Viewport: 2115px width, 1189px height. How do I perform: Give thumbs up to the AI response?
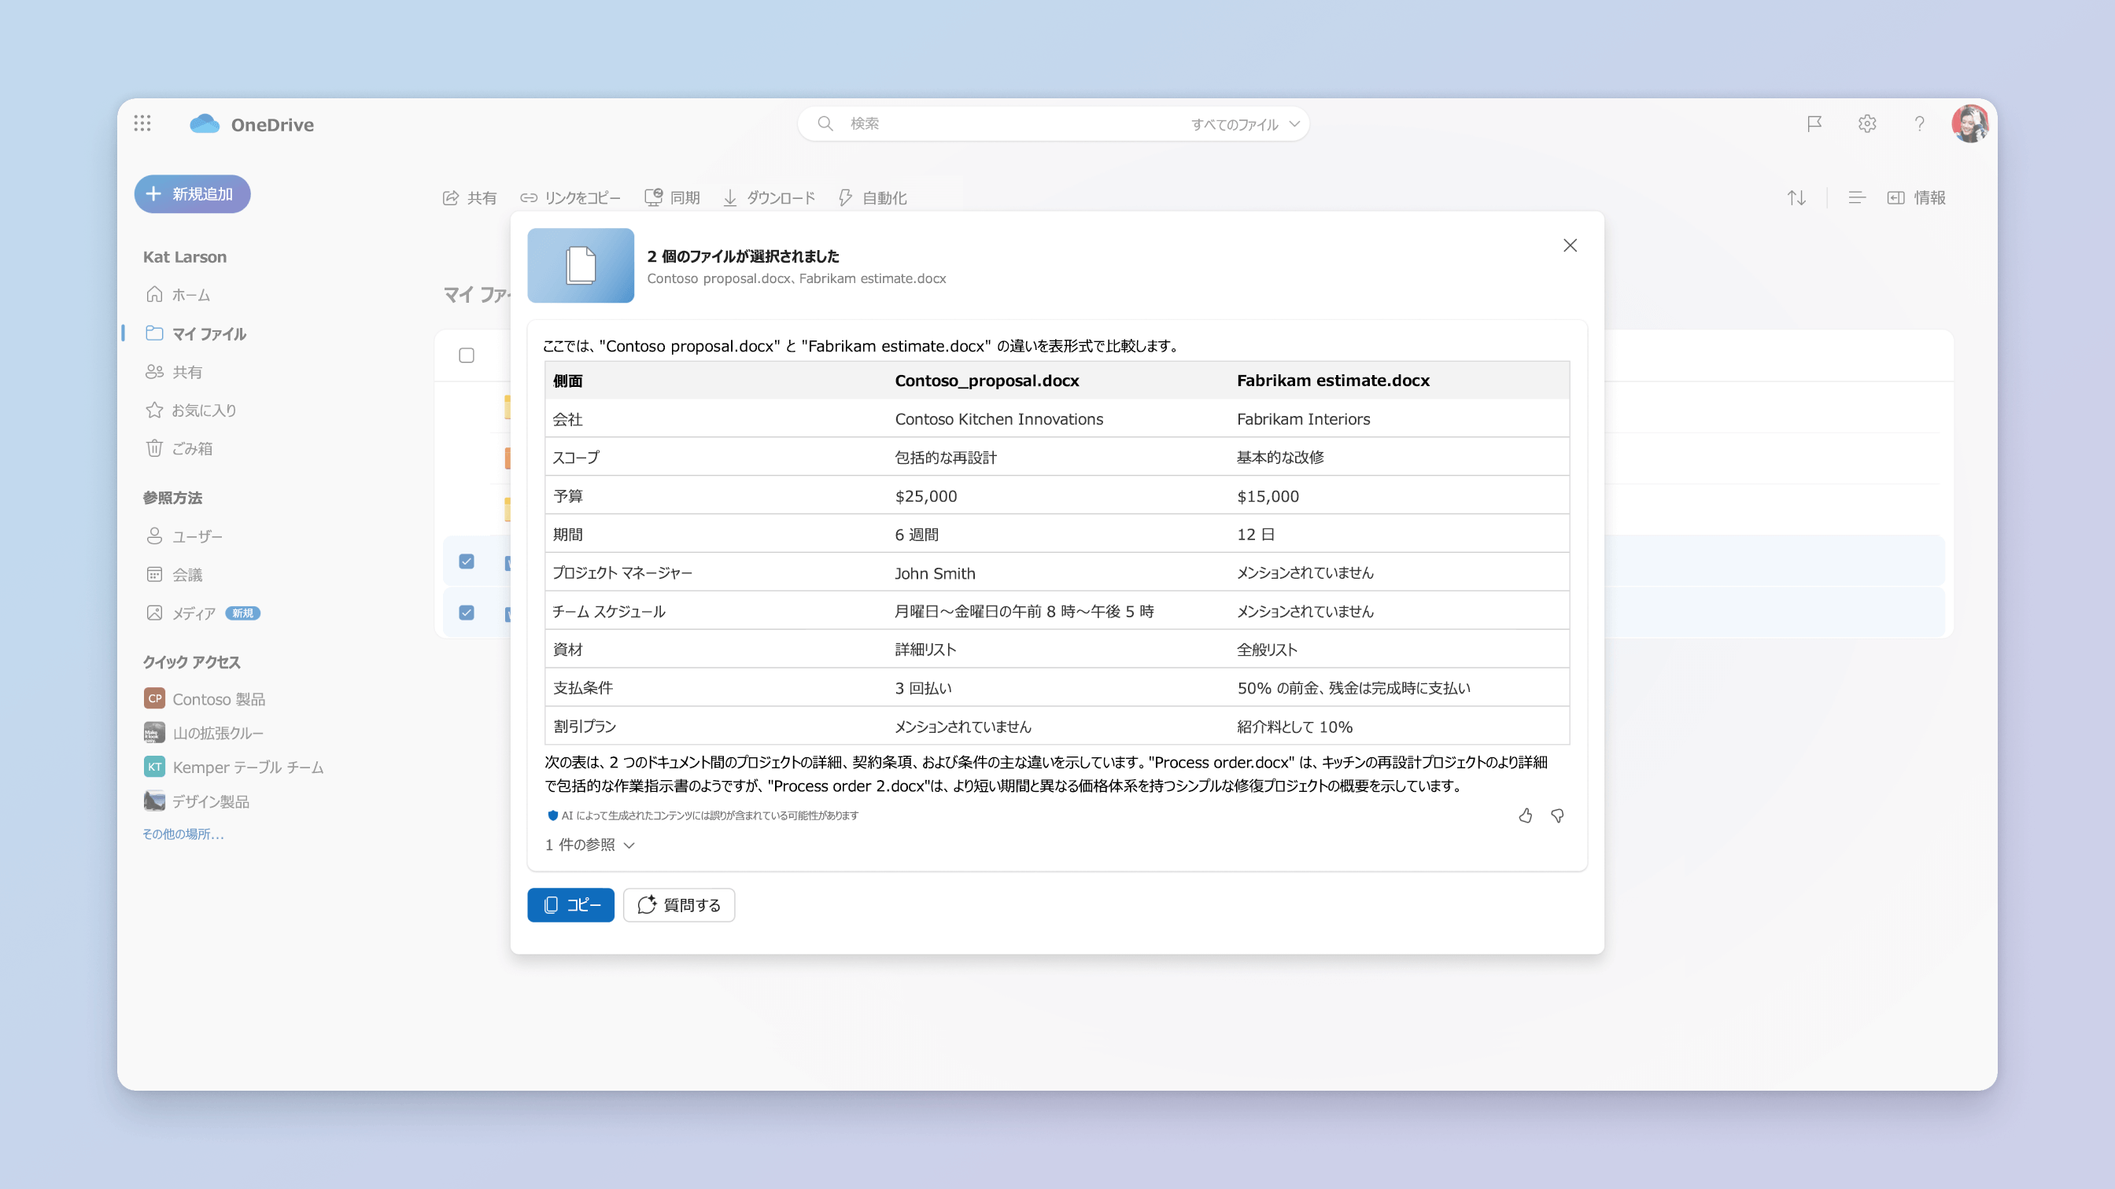coord(1526,815)
